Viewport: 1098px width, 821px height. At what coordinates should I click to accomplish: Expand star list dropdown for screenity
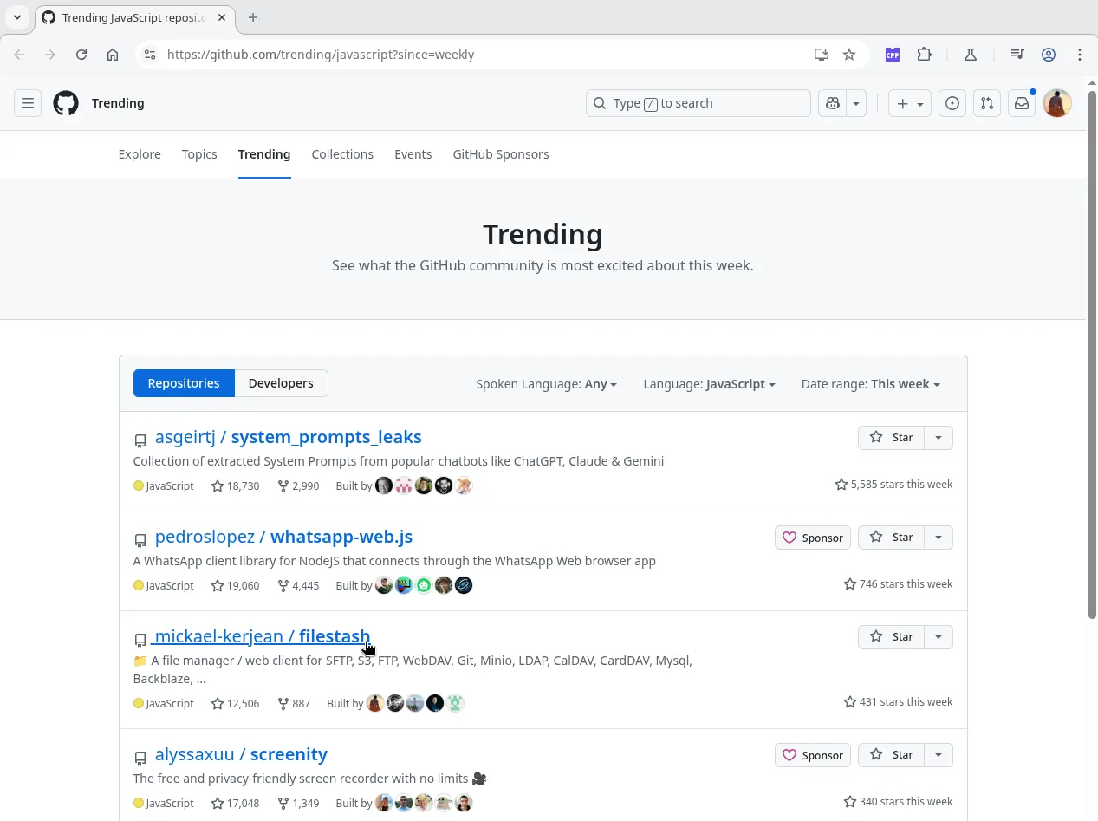939,755
